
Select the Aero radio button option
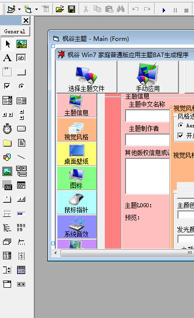(x=181, y=125)
